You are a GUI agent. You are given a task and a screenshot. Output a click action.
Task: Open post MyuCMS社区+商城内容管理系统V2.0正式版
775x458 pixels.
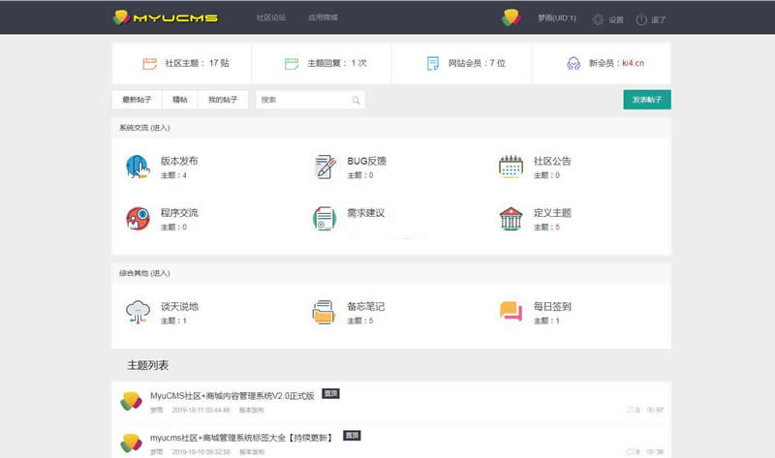(x=232, y=396)
